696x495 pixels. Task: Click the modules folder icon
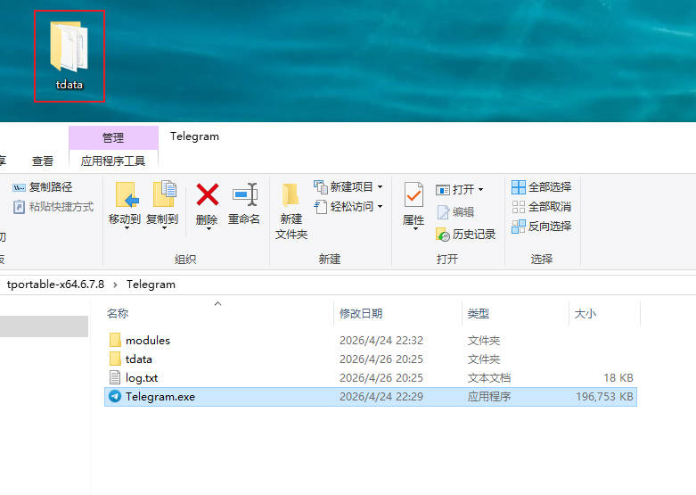coord(115,340)
